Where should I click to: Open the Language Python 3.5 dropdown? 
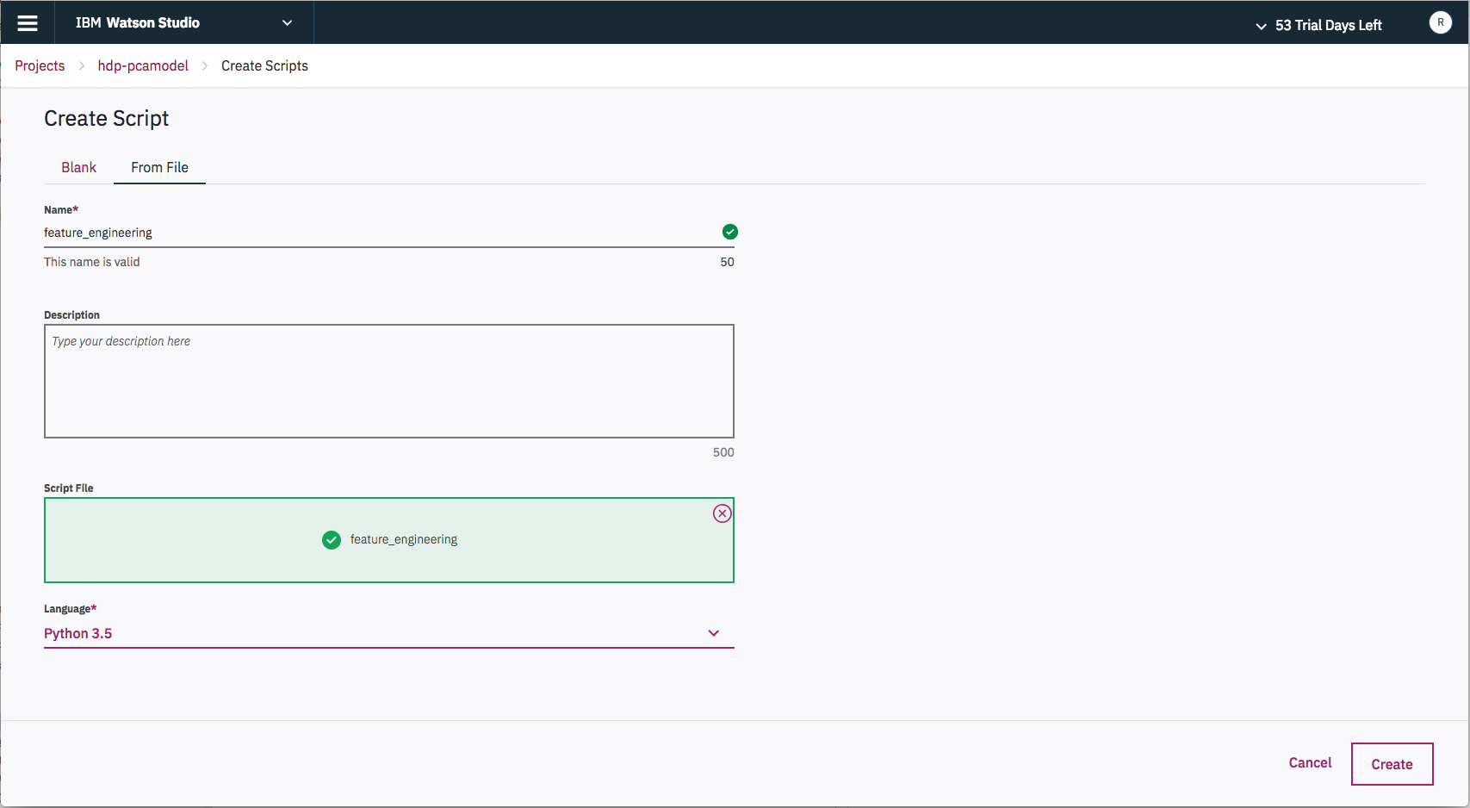(388, 633)
